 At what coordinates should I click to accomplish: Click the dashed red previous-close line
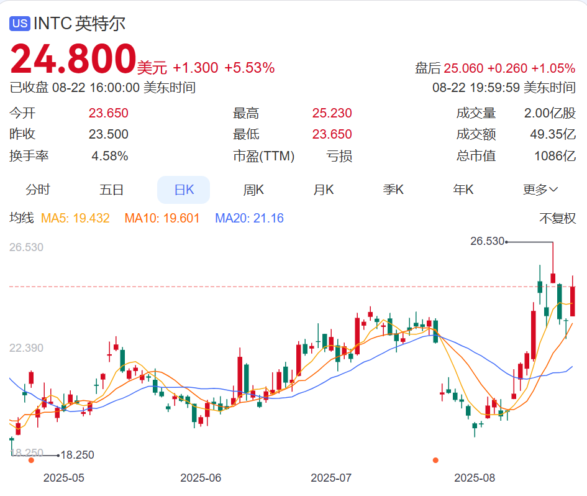(248, 286)
